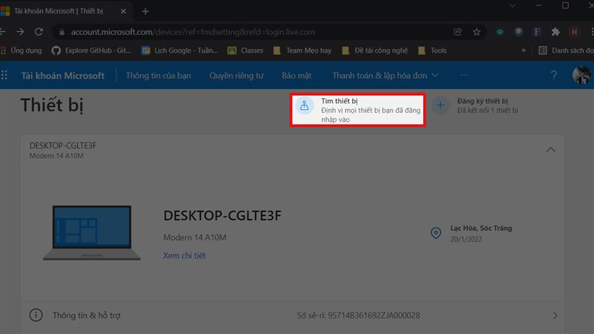Viewport: 594px width, 334px height.
Task: Open the help question mark icon
Action: tap(554, 76)
